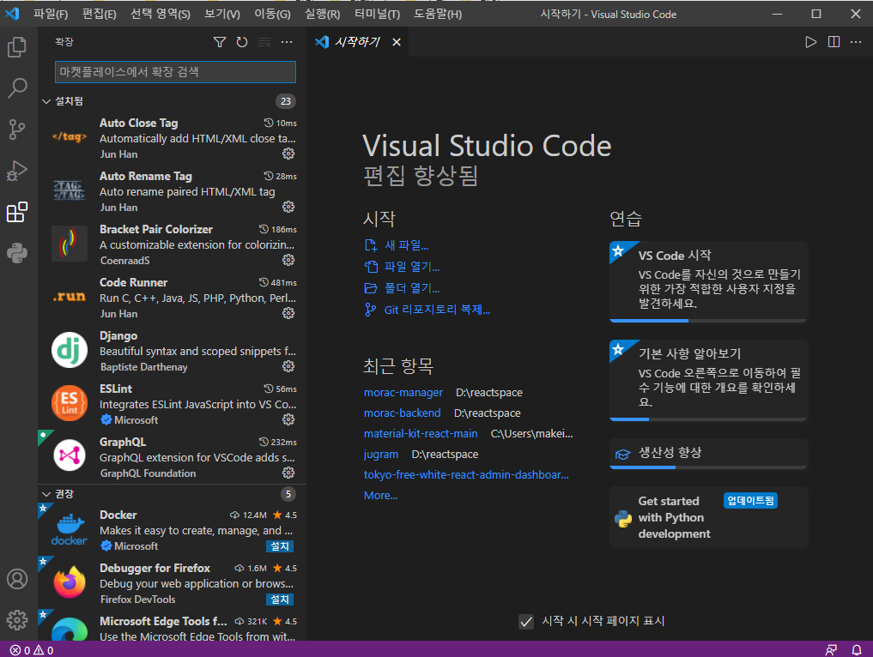Select the ESLint extension title
This screenshot has width=873, height=657.
point(116,389)
